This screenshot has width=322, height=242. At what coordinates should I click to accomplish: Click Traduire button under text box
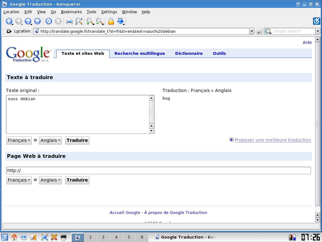[x=77, y=140]
